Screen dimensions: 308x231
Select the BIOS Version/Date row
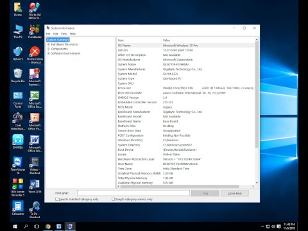185,93
